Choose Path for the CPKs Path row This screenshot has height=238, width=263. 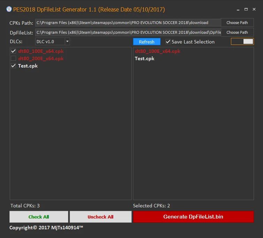pyautogui.click(x=237, y=23)
